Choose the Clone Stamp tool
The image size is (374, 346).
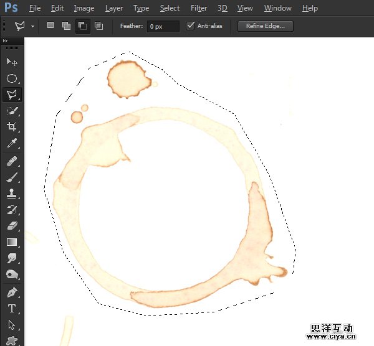click(x=11, y=194)
